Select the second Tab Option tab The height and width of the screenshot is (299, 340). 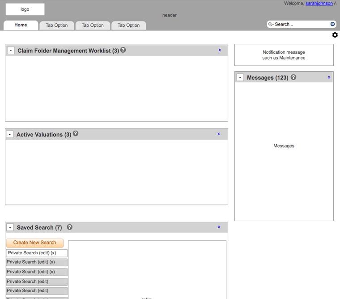tap(93, 26)
